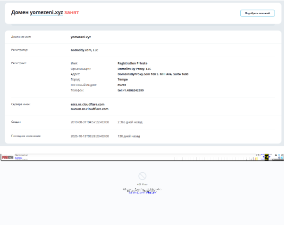Screen dimensions: 286x225
Task: Click the 'Почтовый индекс:' field label
Action: tap(84, 85)
